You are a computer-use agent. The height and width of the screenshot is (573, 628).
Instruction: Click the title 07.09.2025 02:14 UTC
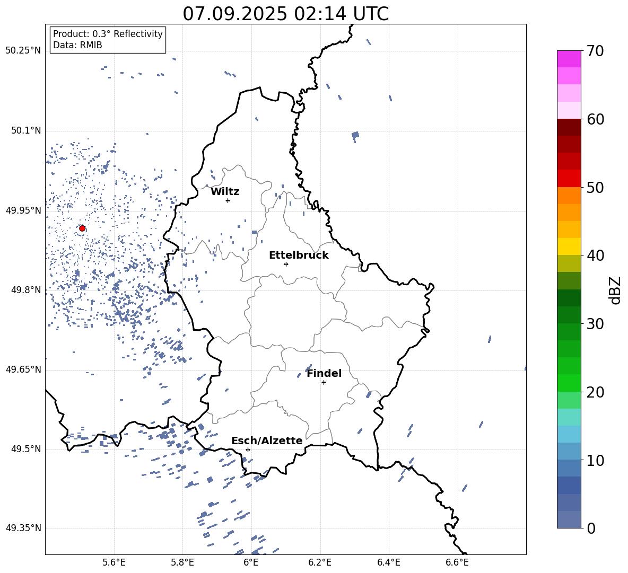click(285, 13)
